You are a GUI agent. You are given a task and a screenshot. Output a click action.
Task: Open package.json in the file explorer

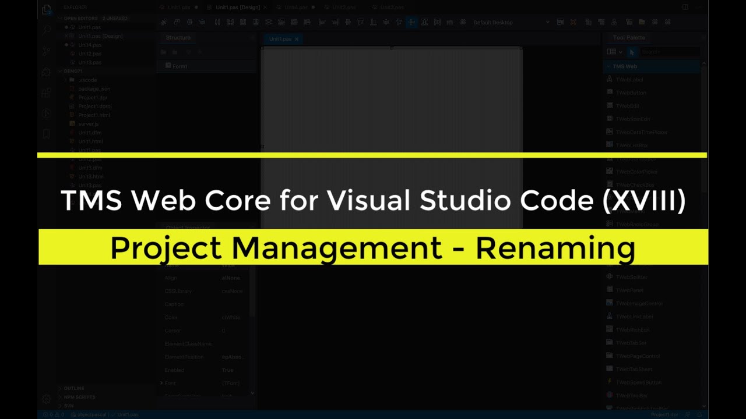click(x=94, y=88)
